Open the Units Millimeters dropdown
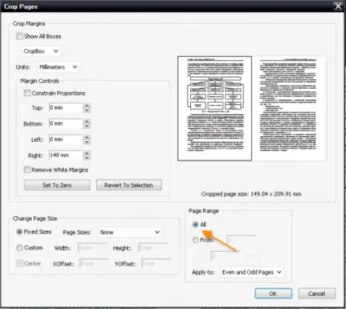 (58, 67)
